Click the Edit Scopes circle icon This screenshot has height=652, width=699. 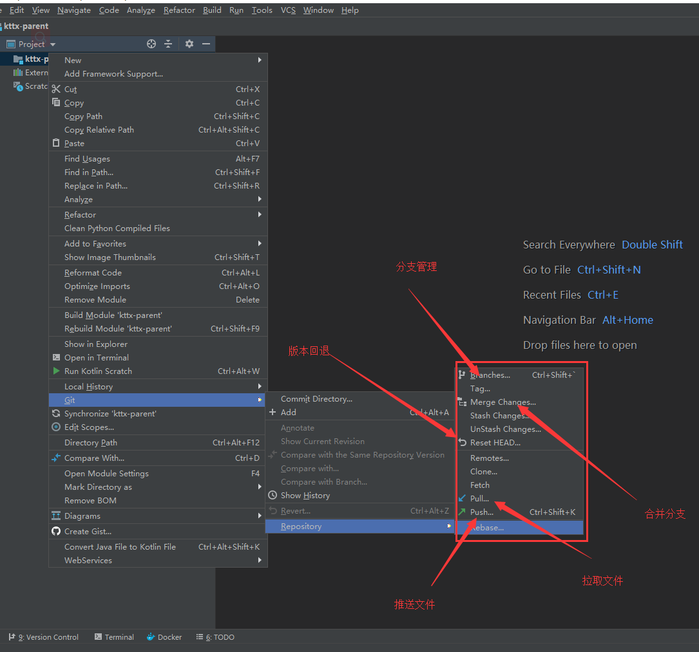[x=56, y=427]
